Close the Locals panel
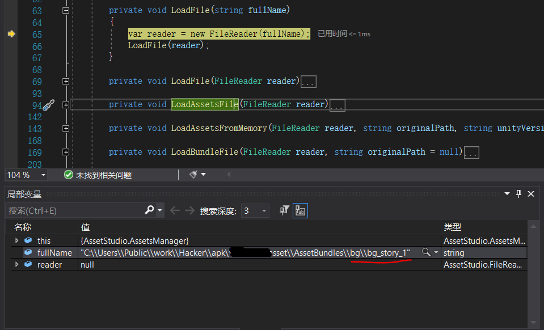This screenshot has height=330, width=544. (x=531, y=194)
